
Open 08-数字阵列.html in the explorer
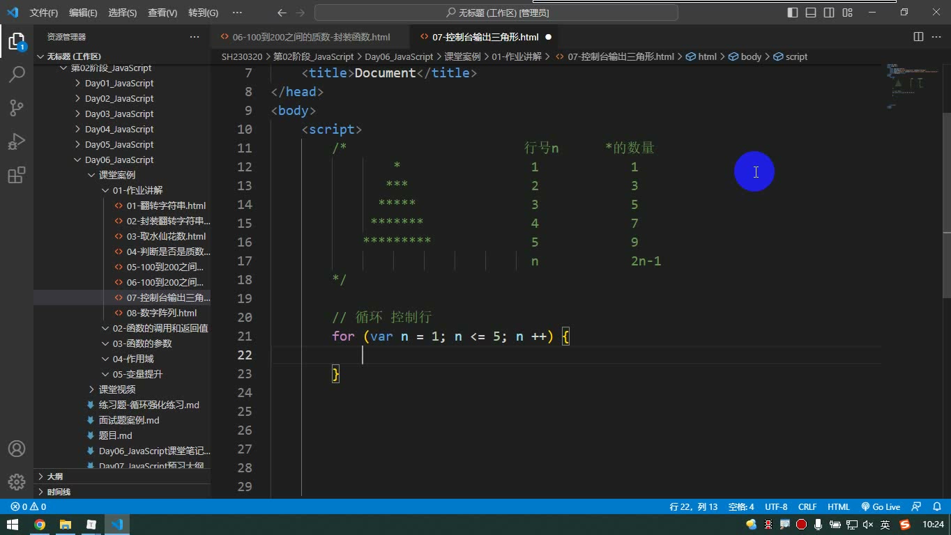click(161, 313)
